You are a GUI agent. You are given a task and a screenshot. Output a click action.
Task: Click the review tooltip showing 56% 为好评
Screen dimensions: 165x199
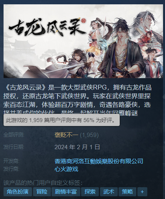61,120
